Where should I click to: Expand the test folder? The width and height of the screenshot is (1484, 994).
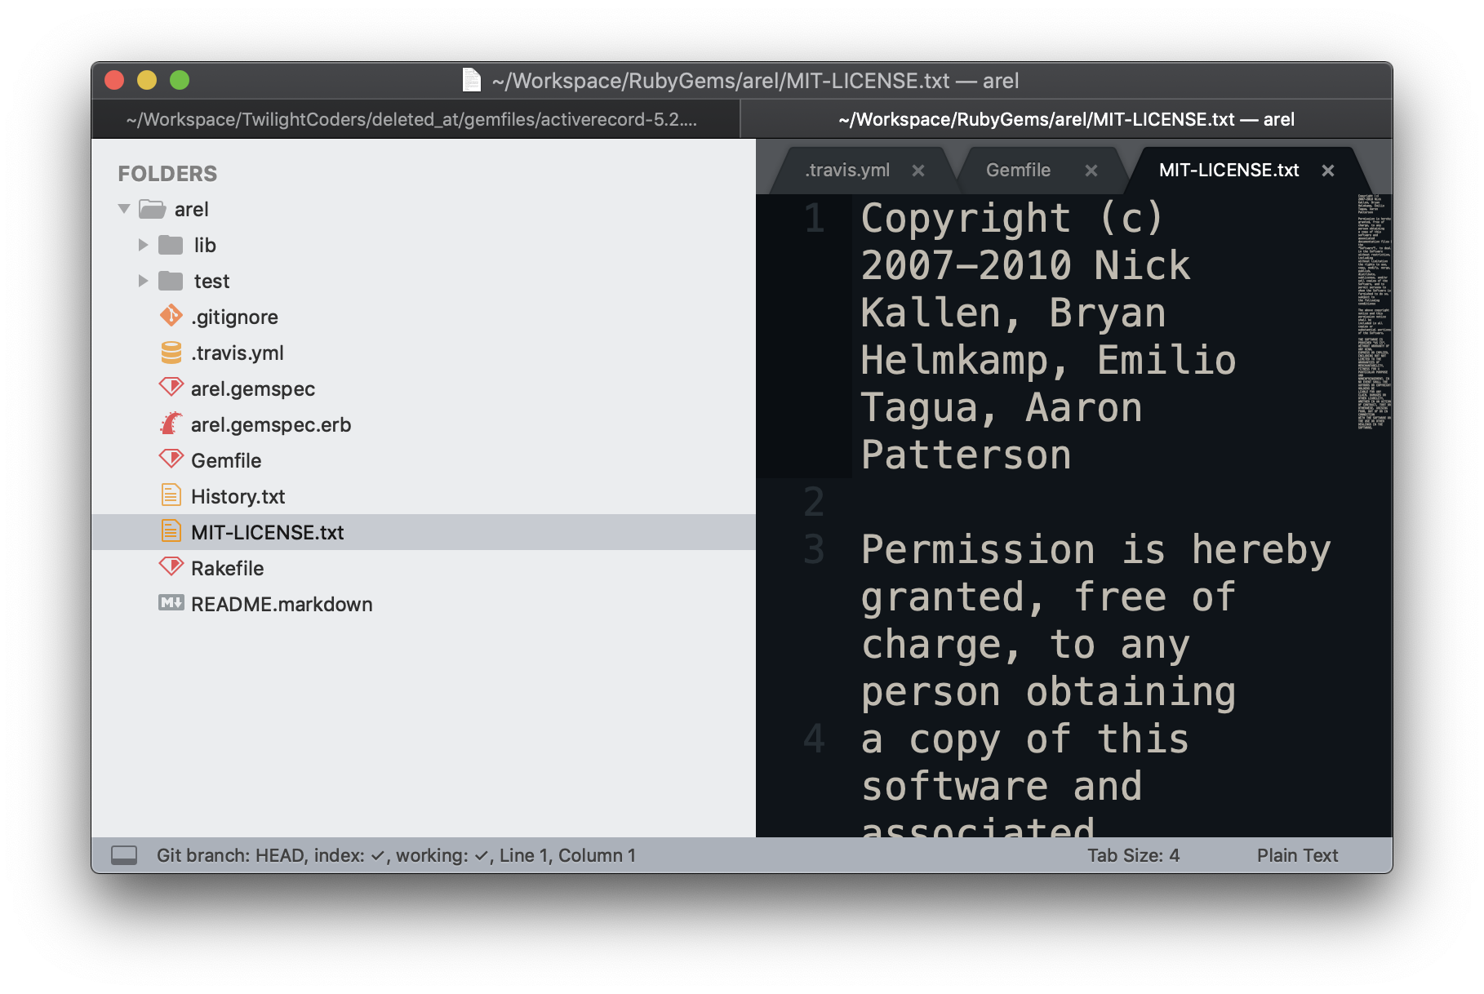coord(144,281)
